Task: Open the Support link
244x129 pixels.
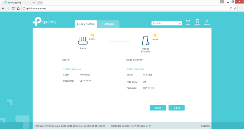Action: coord(205,126)
